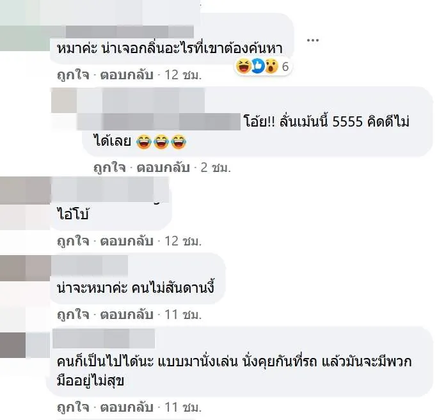The width and height of the screenshot is (446, 420).
Task: Reply to the comment with 5555 laughing emojis
Action: (163, 167)
